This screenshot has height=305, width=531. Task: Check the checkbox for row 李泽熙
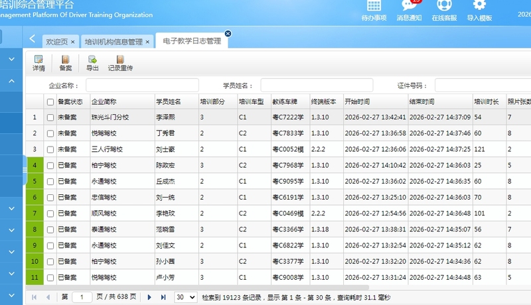[50, 117]
